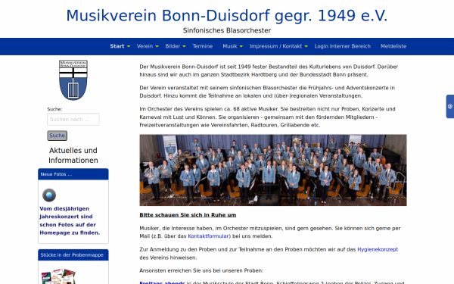
Task: Open the Bilder menu
Action: click(x=173, y=46)
